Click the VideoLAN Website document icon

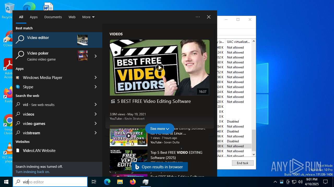(17, 150)
